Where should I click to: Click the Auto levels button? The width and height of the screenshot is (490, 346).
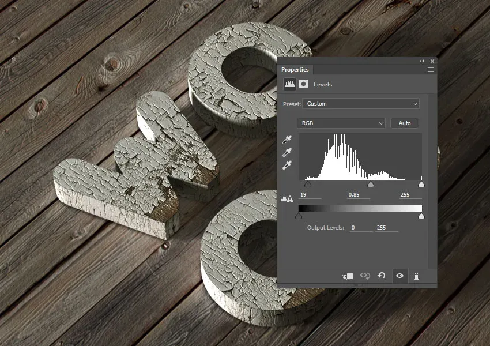[x=404, y=123]
